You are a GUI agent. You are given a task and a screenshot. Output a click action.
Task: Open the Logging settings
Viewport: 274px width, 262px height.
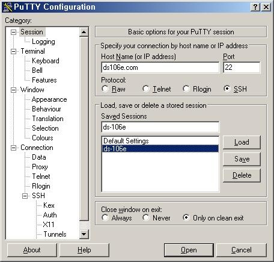(43, 42)
